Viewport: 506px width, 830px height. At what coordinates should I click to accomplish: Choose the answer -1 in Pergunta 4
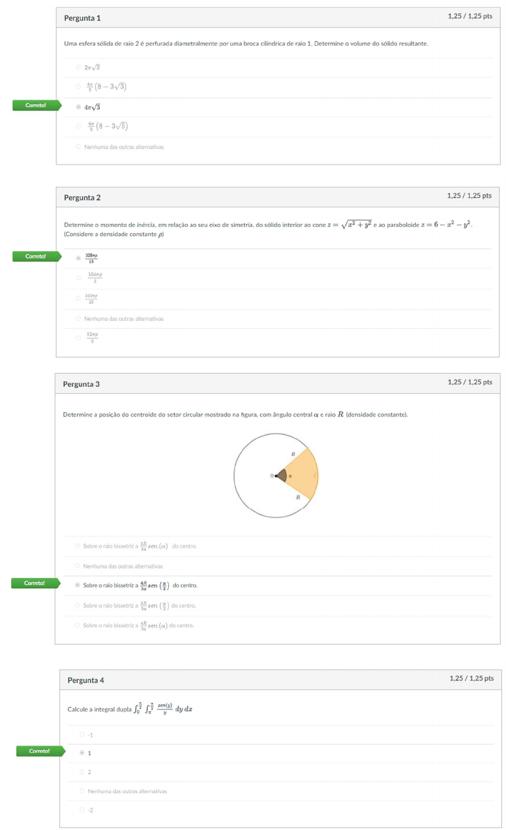coord(82,735)
